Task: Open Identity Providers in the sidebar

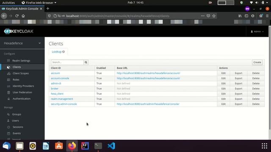Action: pos(23,86)
